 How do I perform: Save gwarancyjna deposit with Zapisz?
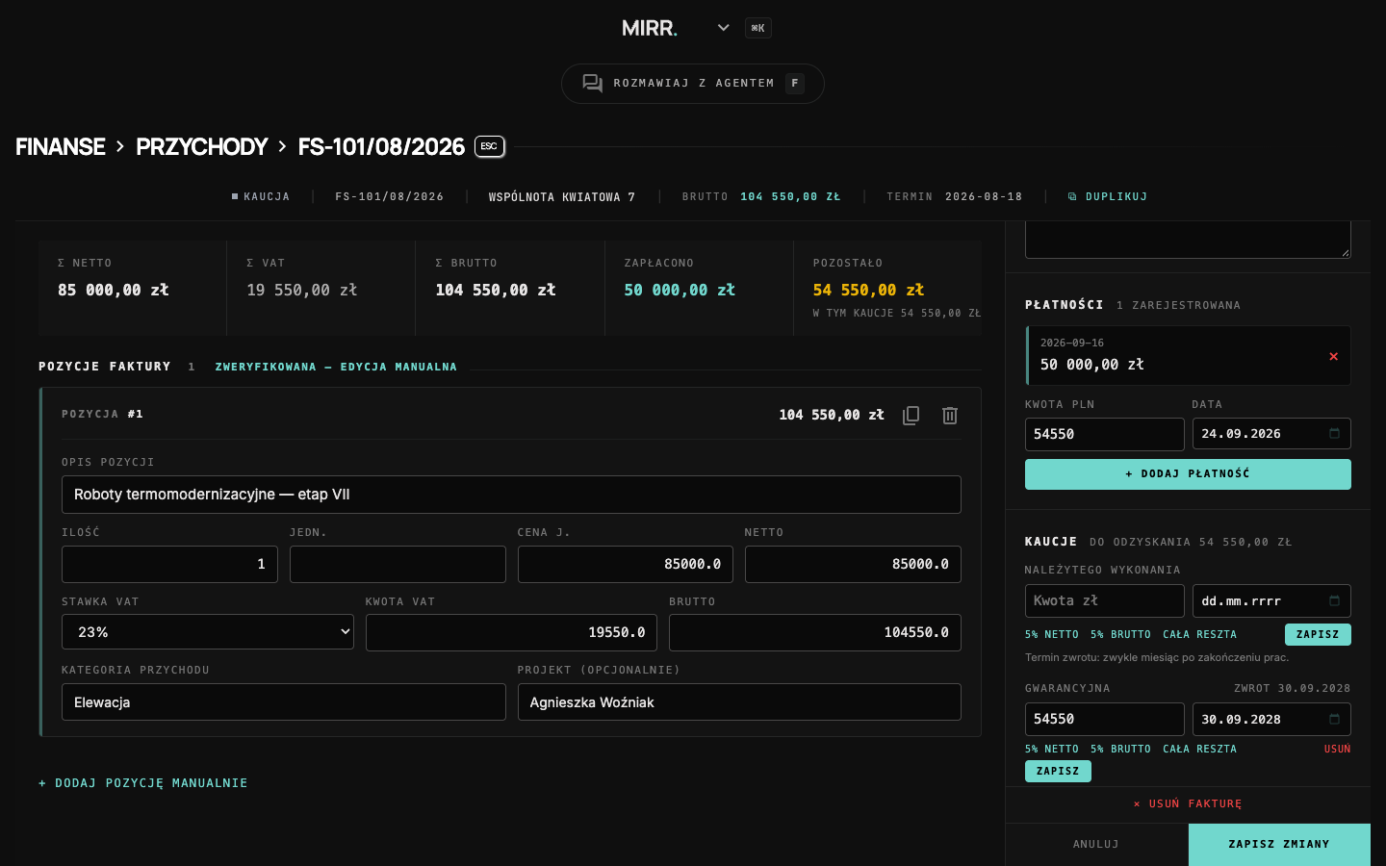tap(1058, 771)
